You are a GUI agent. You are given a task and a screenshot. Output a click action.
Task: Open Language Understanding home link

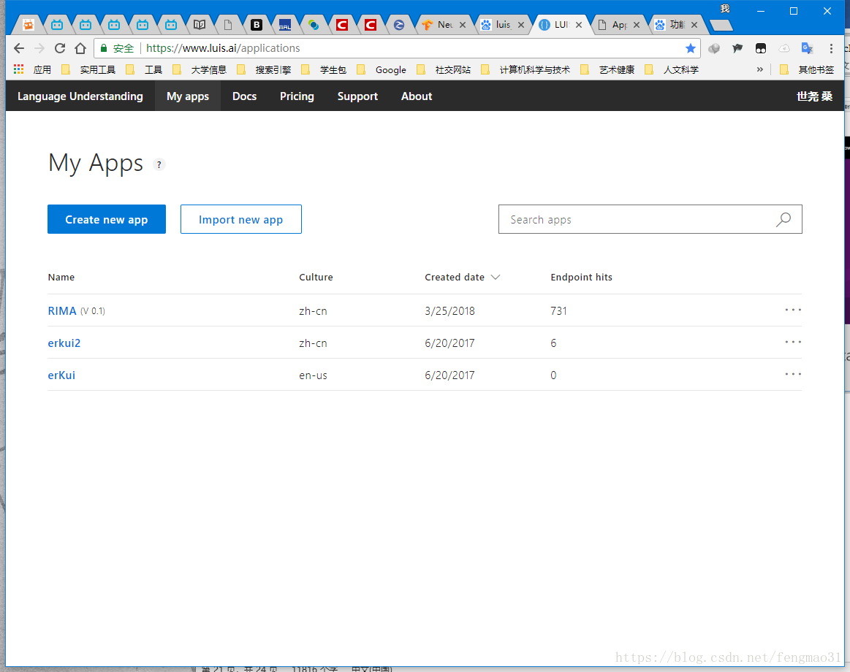(x=80, y=96)
